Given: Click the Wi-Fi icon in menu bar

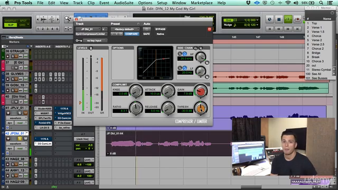Looking at the screenshot, I should click(288, 3).
